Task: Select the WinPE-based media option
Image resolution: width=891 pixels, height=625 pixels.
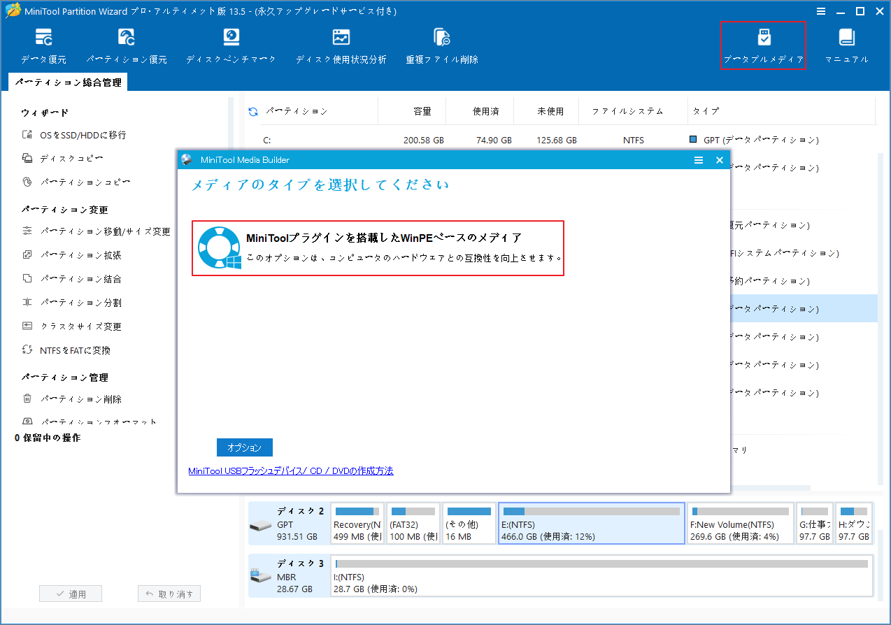Action: (378, 247)
